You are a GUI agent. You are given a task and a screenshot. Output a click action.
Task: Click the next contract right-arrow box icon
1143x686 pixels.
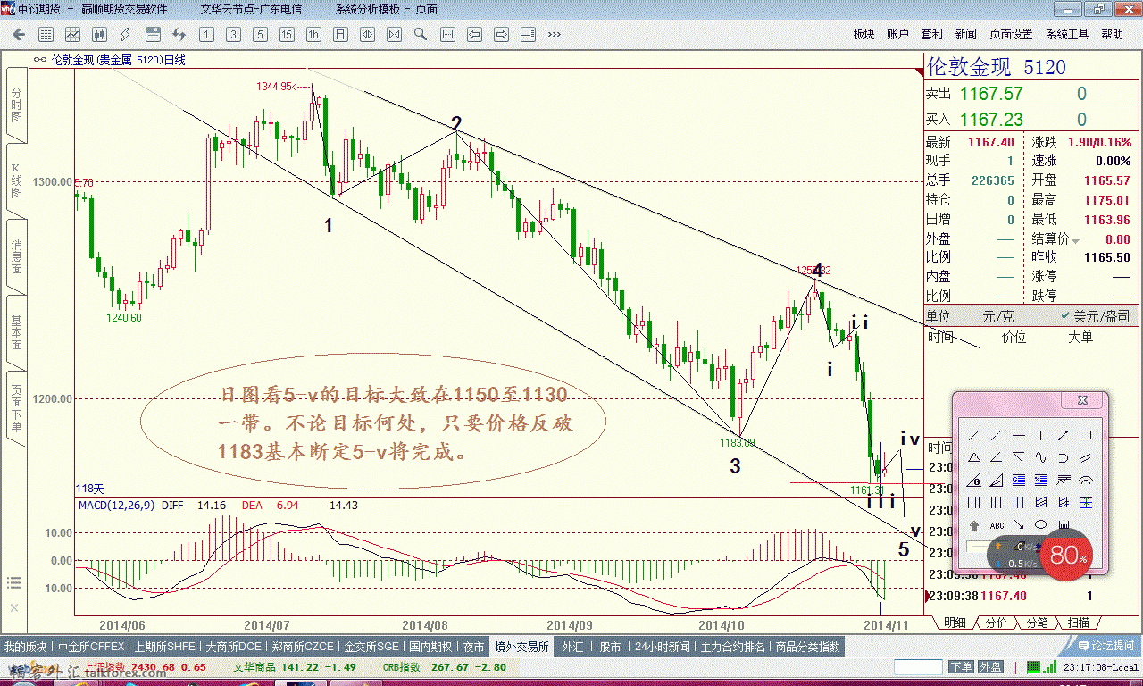click(x=501, y=34)
